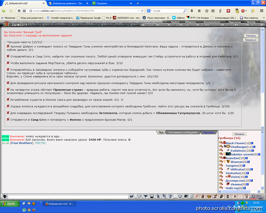Open the Настройки submenu item

click(x=254, y=25)
